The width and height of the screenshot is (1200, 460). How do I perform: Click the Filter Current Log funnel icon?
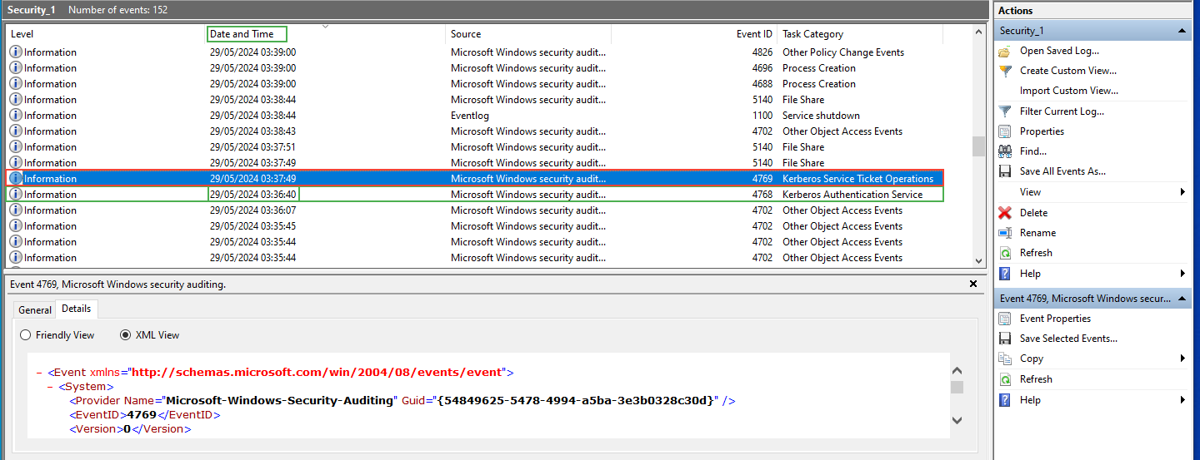click(x=1005, y=111)
